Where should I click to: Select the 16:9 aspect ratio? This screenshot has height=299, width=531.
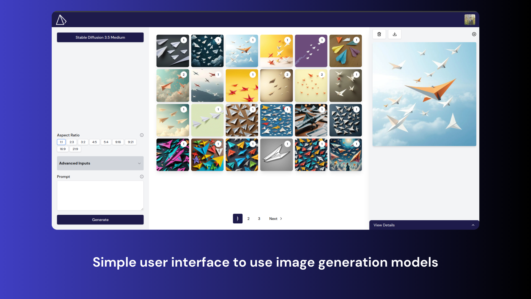[x=63, y=149]
